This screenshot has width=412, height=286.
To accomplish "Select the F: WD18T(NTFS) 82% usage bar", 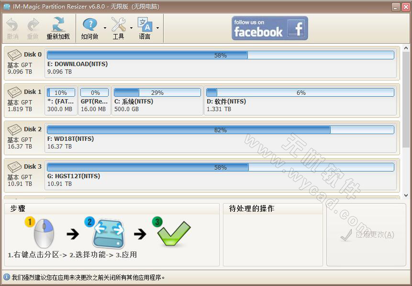I will 221,130.
